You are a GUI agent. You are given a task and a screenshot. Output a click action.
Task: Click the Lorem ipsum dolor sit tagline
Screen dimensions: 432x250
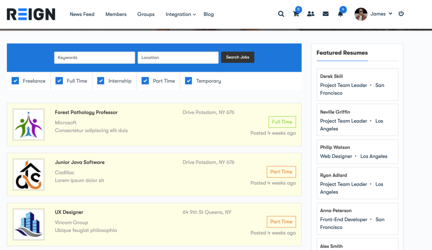click(79, 180)
